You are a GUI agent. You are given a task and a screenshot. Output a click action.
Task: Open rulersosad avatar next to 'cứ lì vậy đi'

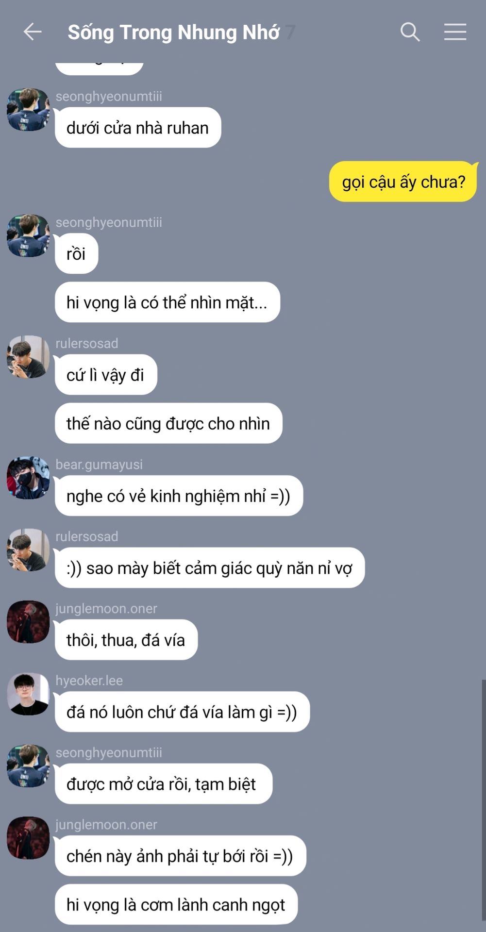[x=28, y=356]
